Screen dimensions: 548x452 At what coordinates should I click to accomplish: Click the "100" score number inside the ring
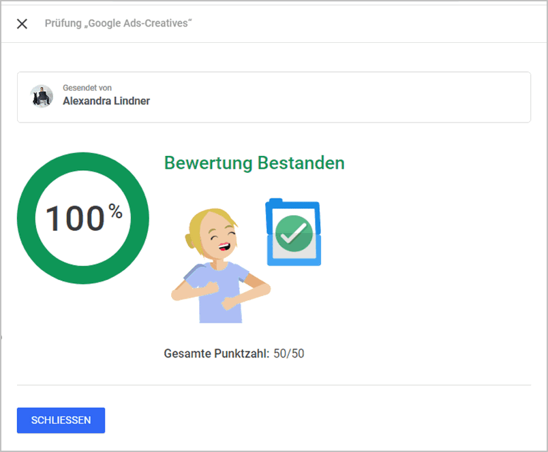pyautogui.click(x=75, y=219)
